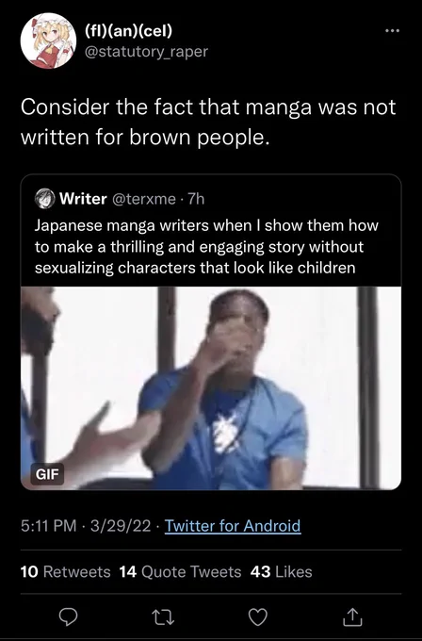Open the Writer quoted tweet avatar
Image resolution: width=422 pixels, height=641 pixels.
[x=45, y=199]
